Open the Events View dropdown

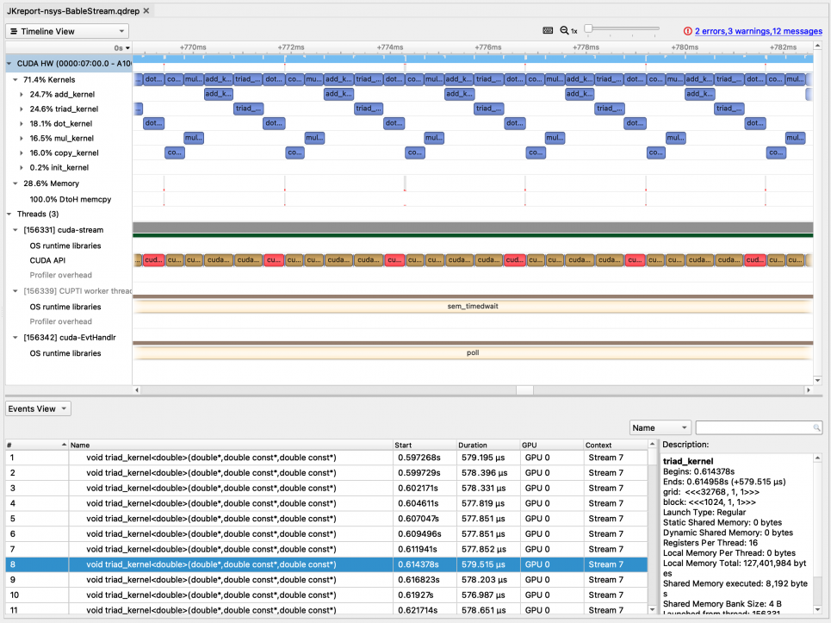[39, 408]
